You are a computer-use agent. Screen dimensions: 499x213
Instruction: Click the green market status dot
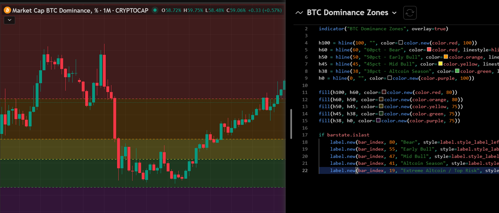coord(155,10)
